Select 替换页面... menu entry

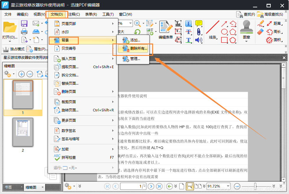point(83,83)
